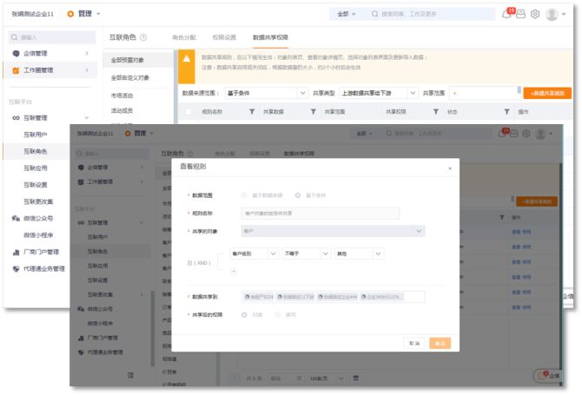Open the settings gear in top bar
Viewport: 582px width, 395px height.
click(x=535, y=14)
